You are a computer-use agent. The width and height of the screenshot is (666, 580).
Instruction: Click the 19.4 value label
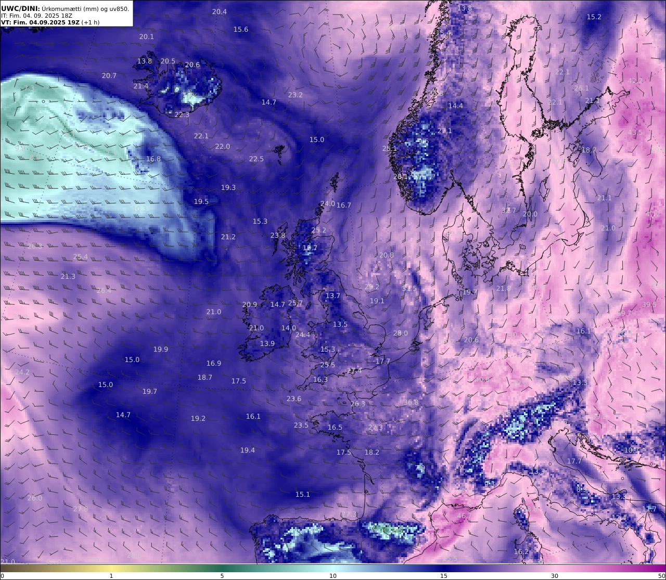[248, 450]
